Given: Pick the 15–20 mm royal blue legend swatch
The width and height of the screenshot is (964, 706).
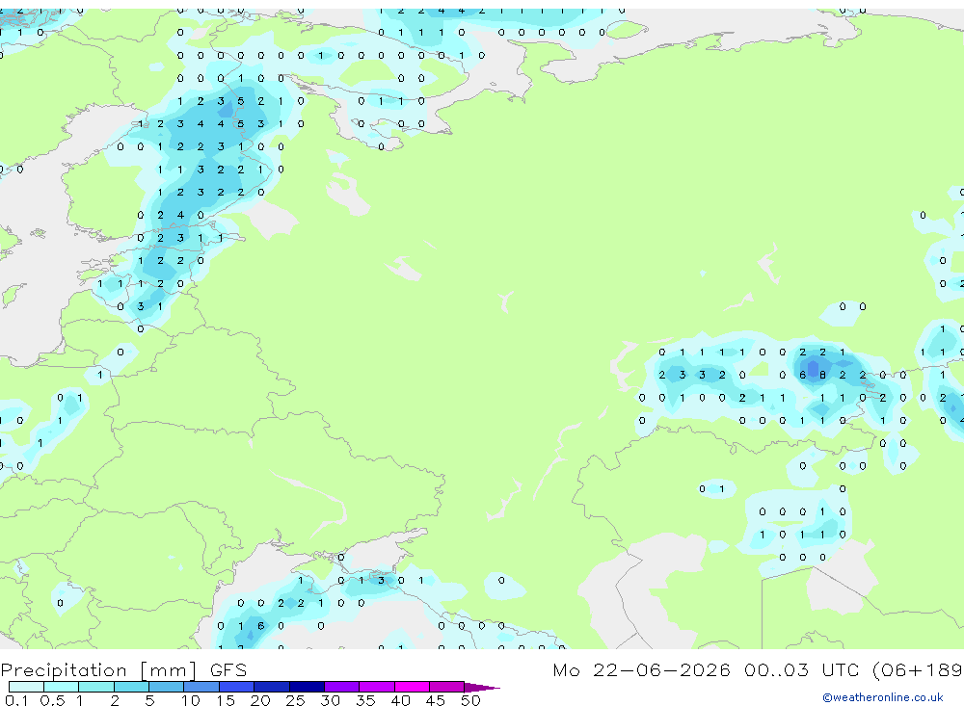Looking at the screenshot, I should coord(237,687).
